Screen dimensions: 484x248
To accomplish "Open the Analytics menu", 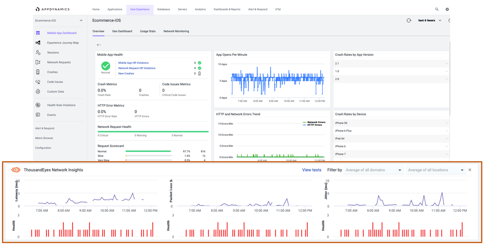I will coord(200,9).
